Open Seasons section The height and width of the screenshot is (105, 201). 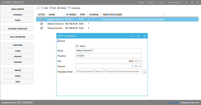18,62
